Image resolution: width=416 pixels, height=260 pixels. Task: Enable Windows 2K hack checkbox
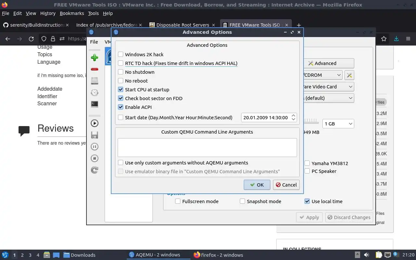tap(121, 55)
